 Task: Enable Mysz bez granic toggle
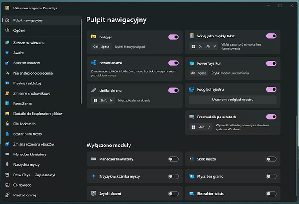(x=271, y=176)
